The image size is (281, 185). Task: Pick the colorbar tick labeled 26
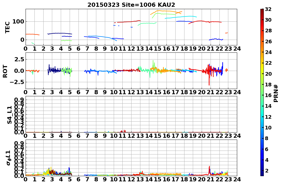268,41
